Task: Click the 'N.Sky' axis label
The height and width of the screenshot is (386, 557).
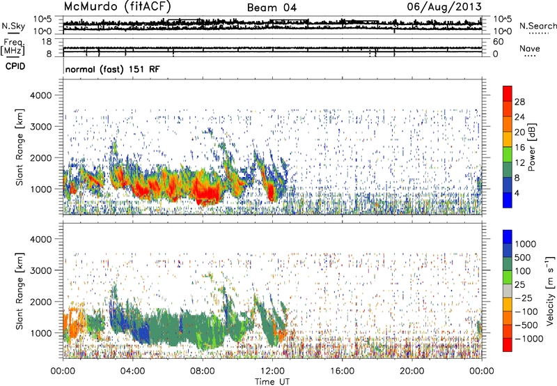Action: pyautogui.click(x=13, y=26)
